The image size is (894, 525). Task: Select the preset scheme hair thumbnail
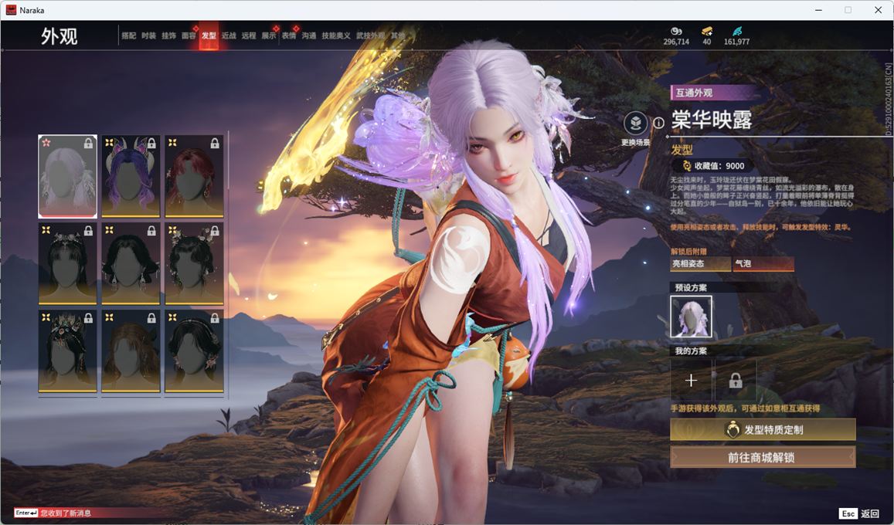[691, 317]
